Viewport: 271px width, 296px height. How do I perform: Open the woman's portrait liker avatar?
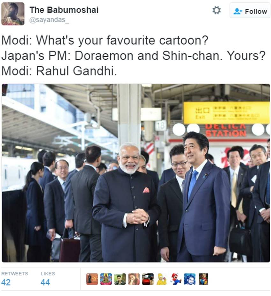[134, 279]
